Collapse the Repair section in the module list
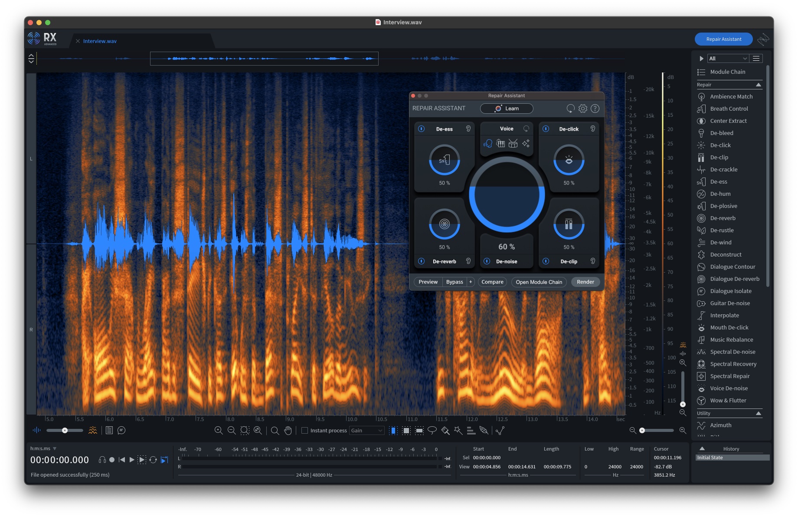 coord(759,85)
